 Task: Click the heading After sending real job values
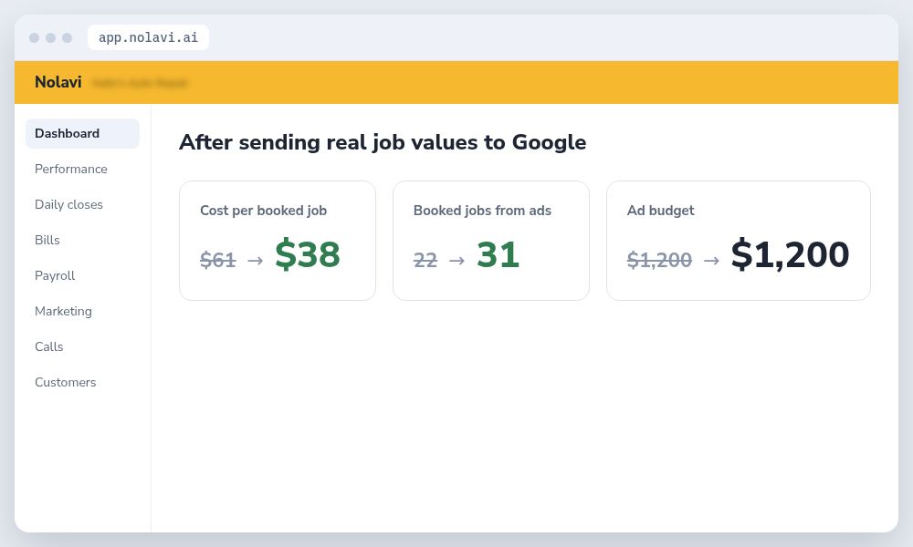pos(383,142)
